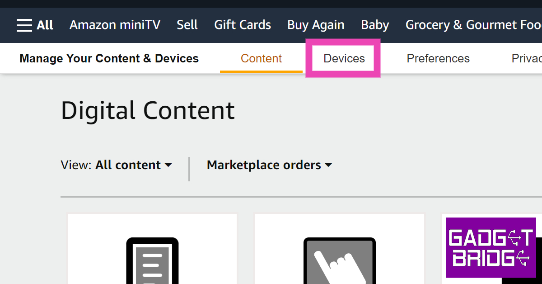Open the Preferences tab
Image resolution: width=542 pixels, height=284 pixels.
pos(438,58)
